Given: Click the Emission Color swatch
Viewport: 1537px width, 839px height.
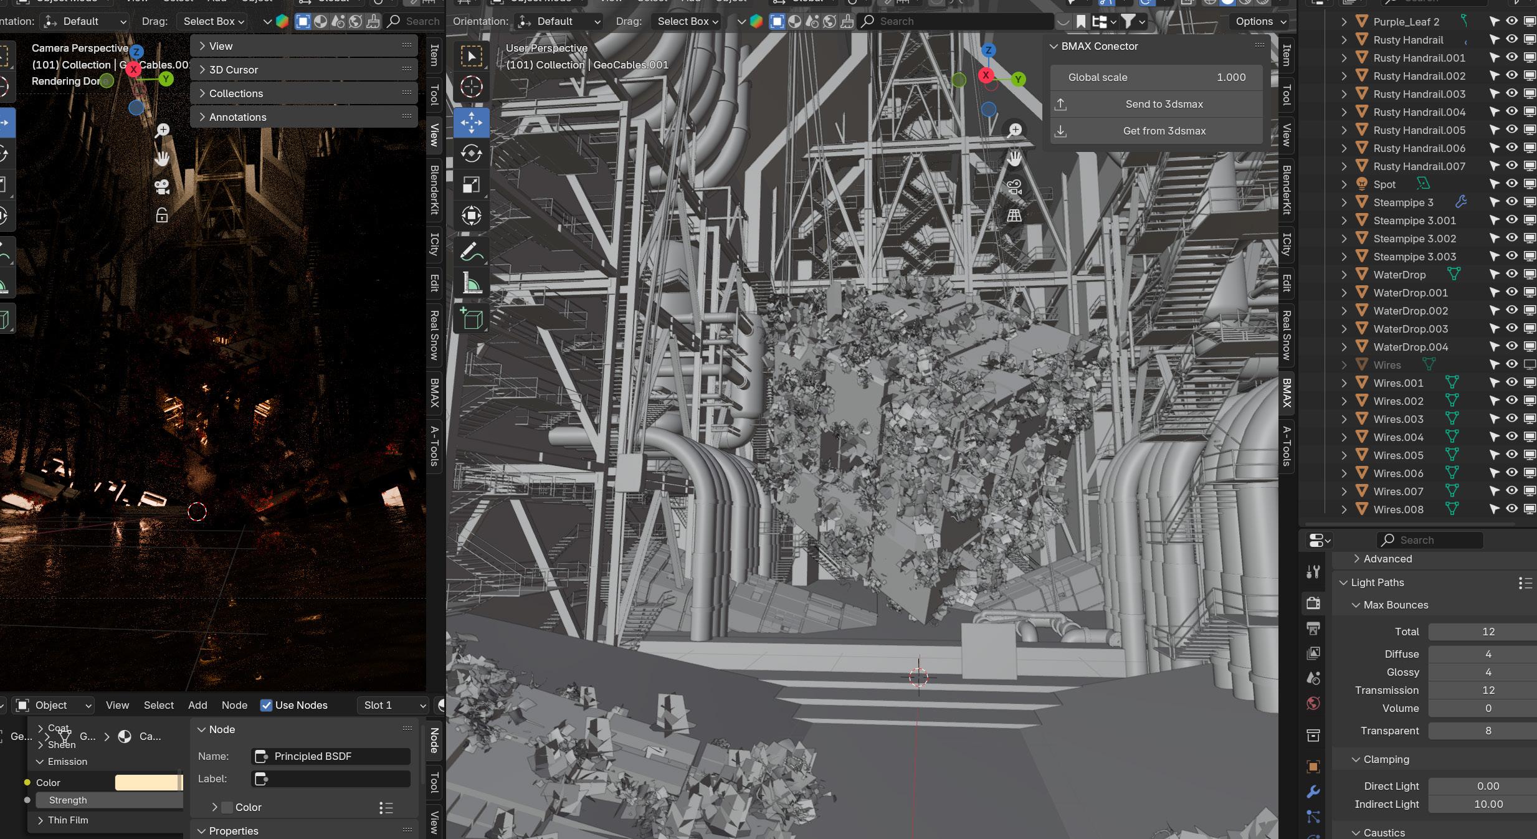Looking at the screenshot, I should coord(148,782).
